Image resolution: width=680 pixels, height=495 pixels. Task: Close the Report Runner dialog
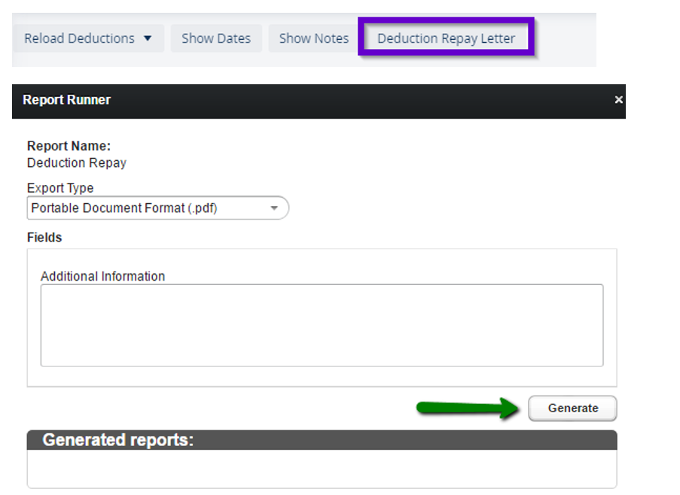[x=618, y=100]
